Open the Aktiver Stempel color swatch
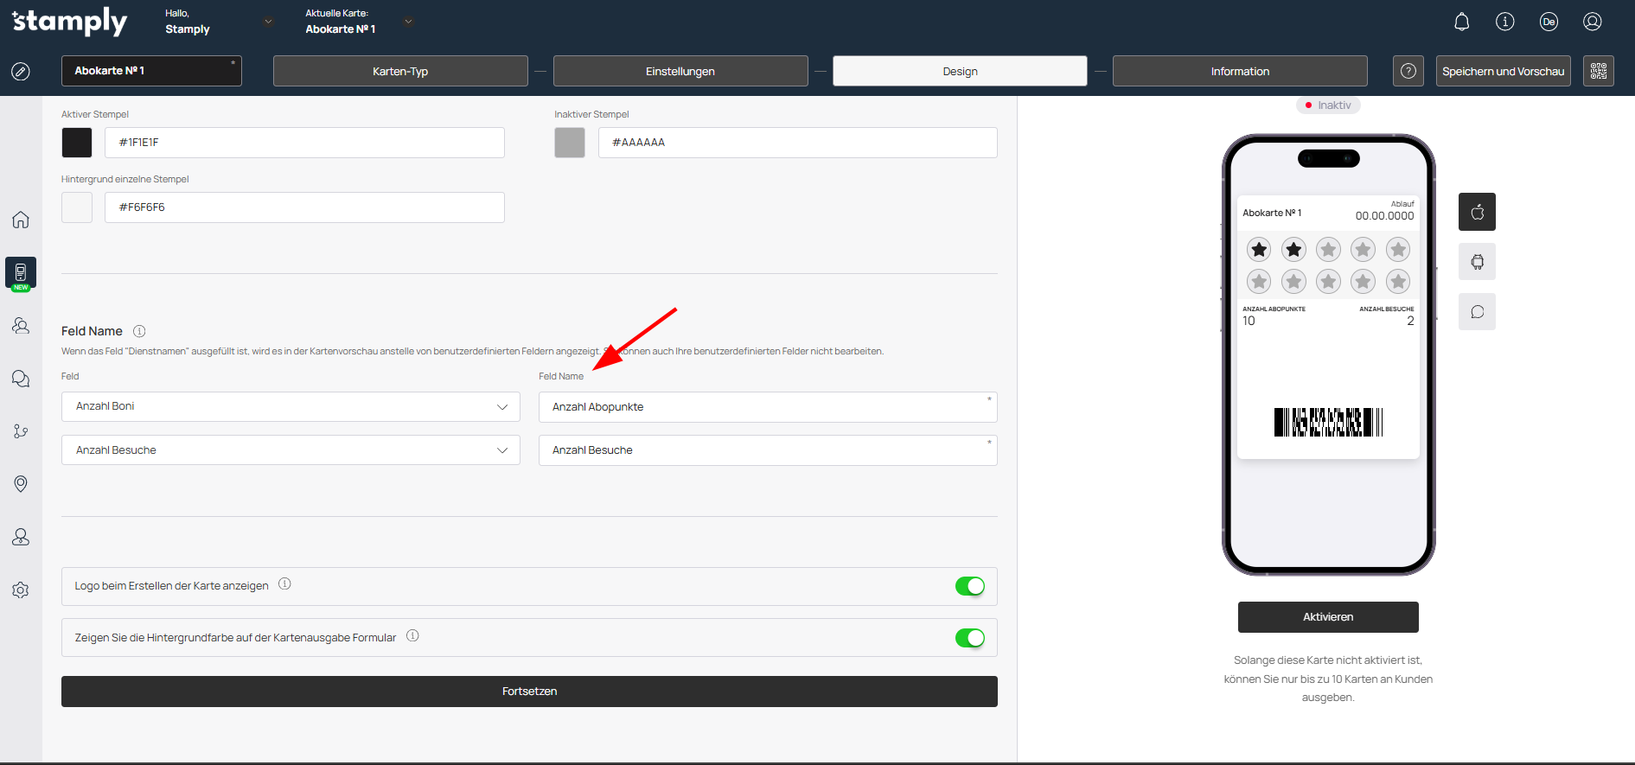1635x765 pixels. 77,143
